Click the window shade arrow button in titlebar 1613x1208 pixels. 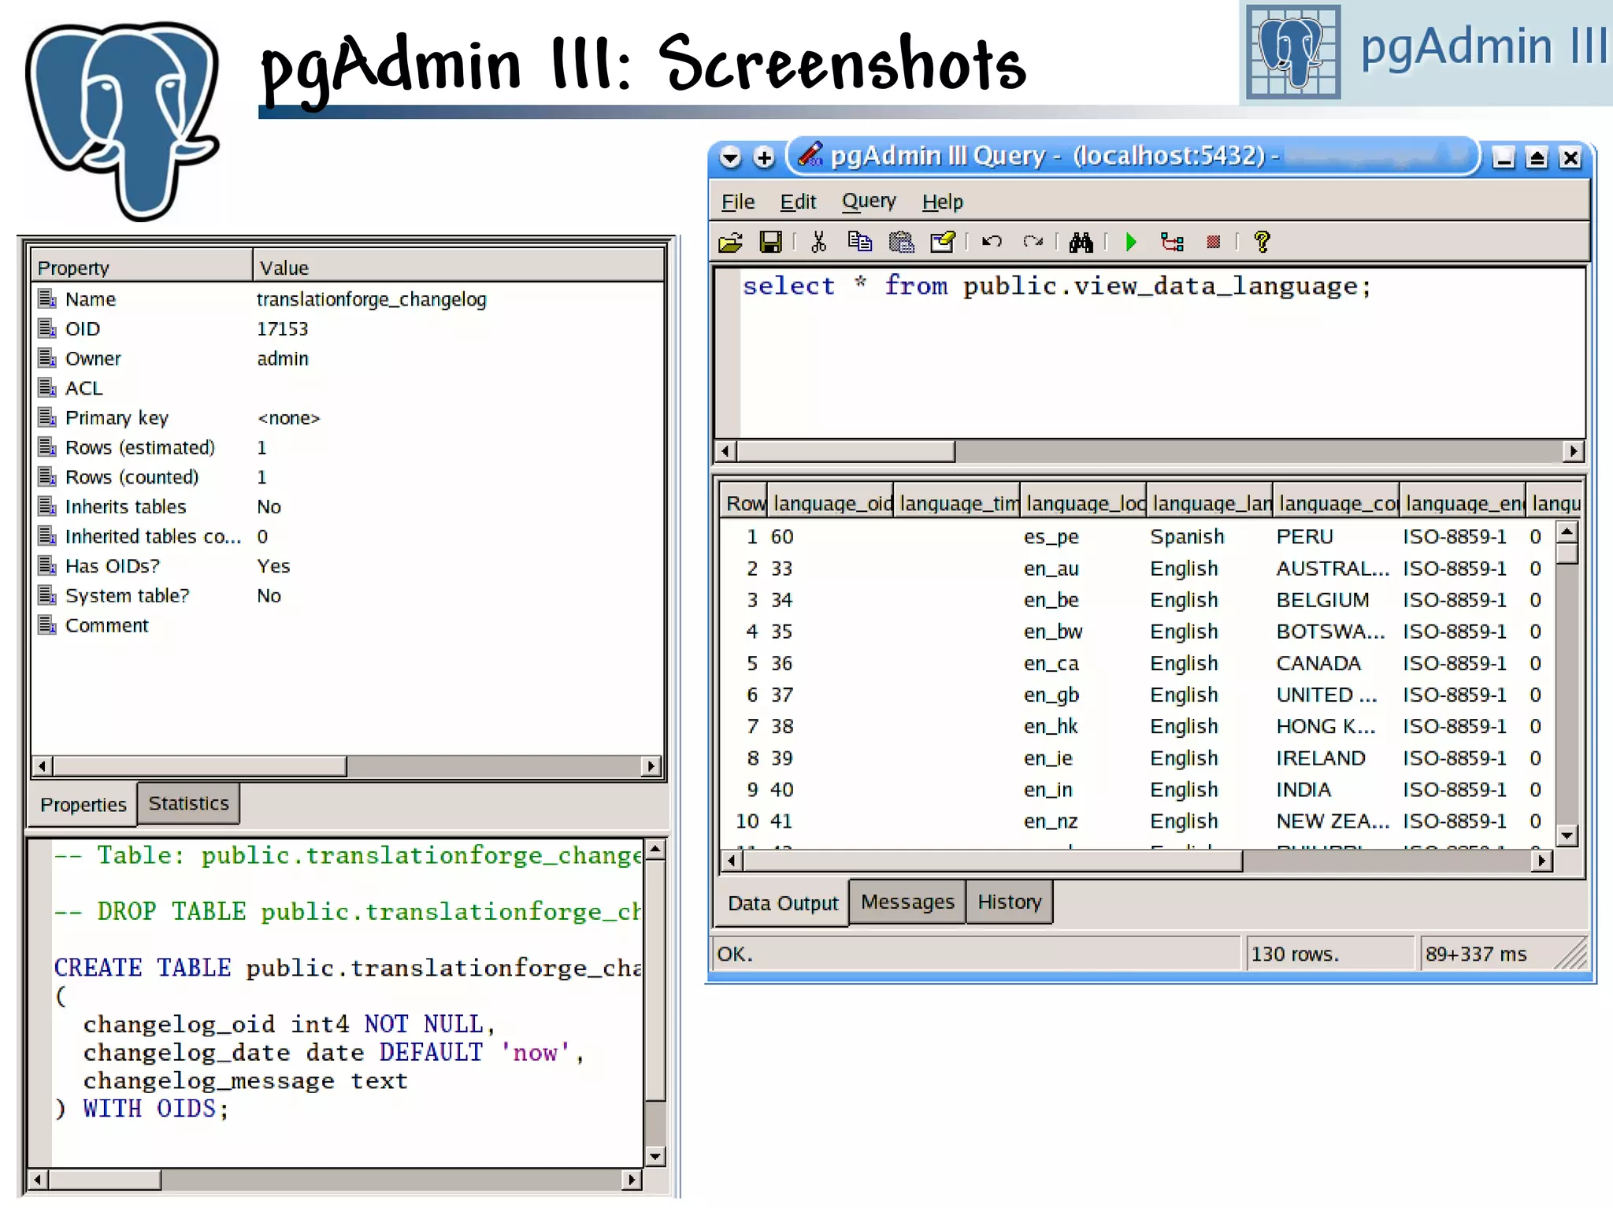point(730,157)
